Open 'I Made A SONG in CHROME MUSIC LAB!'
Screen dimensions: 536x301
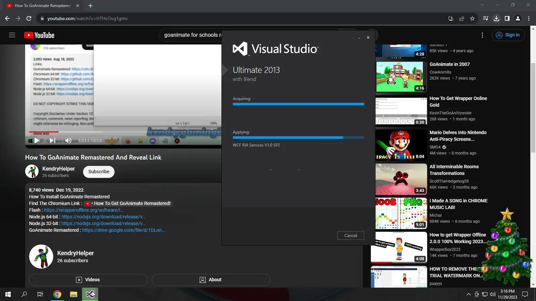[459, 204]
